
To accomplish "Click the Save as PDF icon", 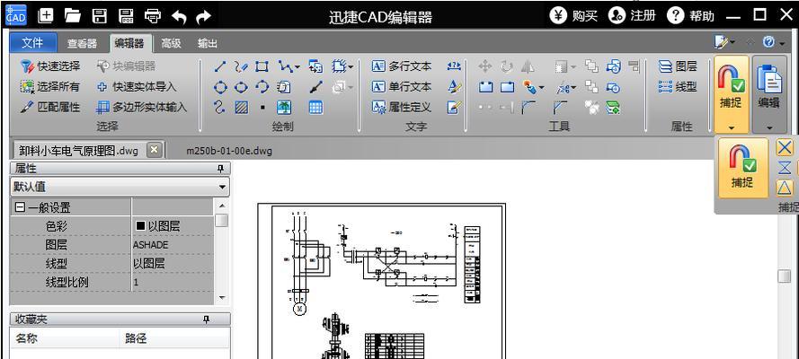I will (126, 16).
